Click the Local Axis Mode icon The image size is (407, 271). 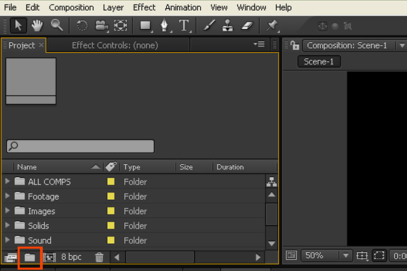[x=323, y=26]
